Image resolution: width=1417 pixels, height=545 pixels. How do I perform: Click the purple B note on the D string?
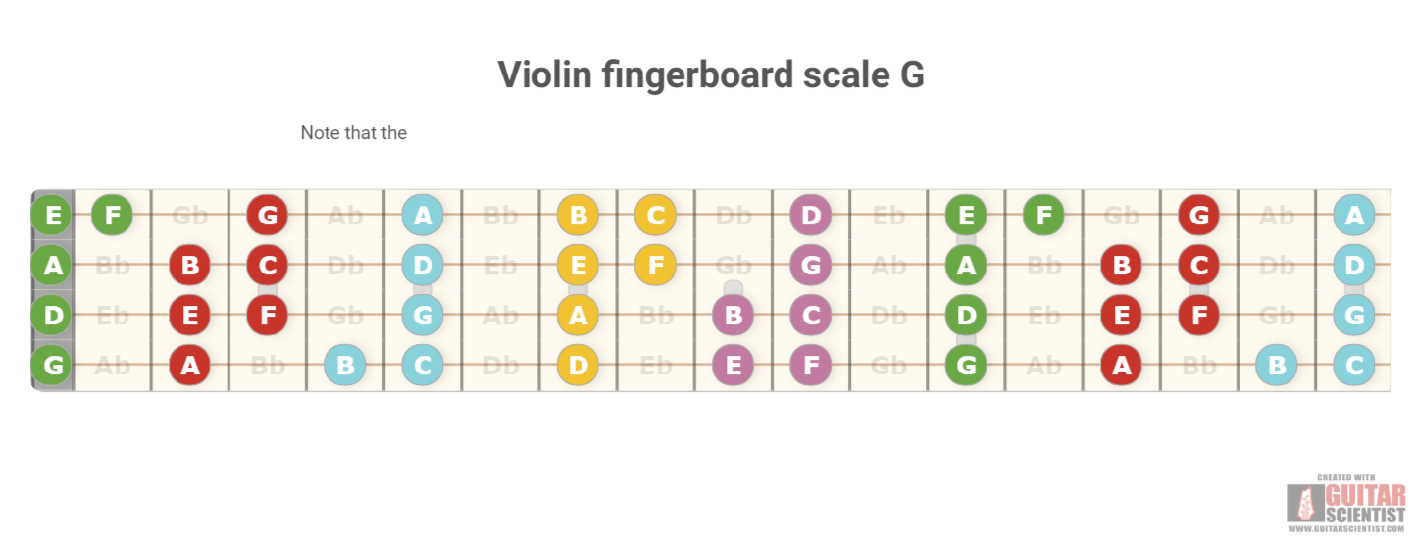click(734, 315)
